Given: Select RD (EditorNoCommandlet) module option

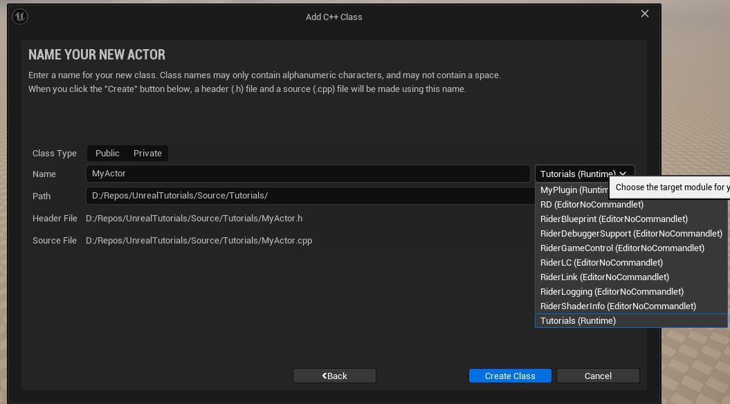Looking at the screenshot, I should pos(631,204).
